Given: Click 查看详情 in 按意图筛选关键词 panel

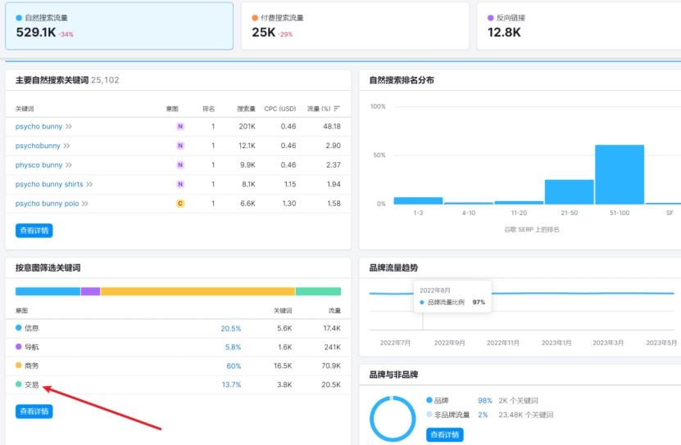Looking at the screenshot, I should [x=34, y=411].
